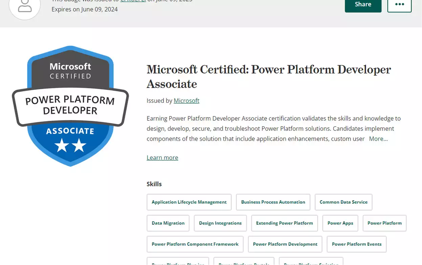Select the standalone Power Platform skill tag

pos(384,223)
